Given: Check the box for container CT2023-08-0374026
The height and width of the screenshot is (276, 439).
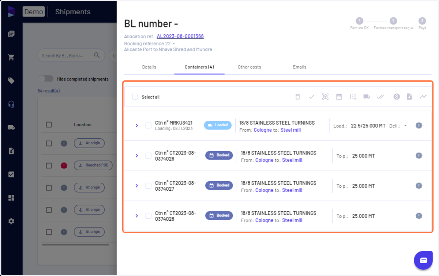Looking at the screenshot, I should pos(149,156).
